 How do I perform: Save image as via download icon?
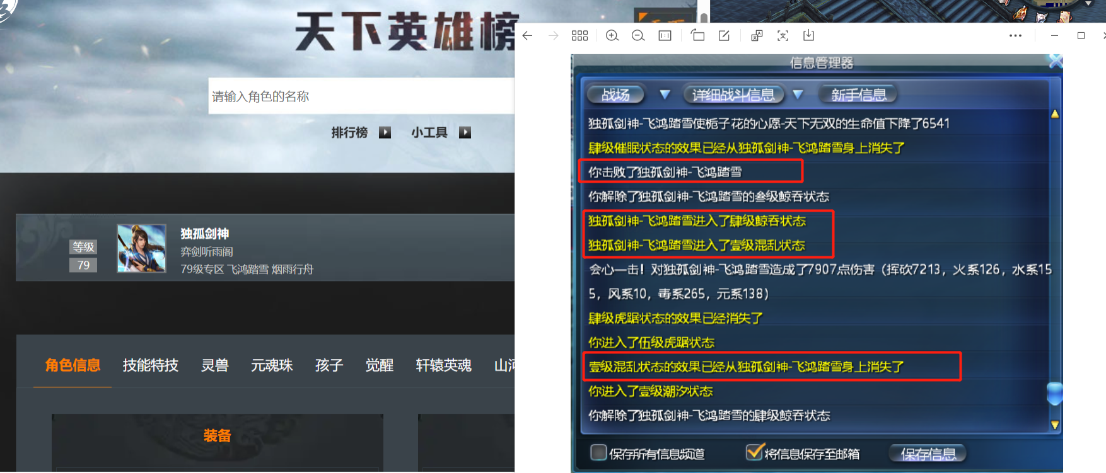coord(809,35)
